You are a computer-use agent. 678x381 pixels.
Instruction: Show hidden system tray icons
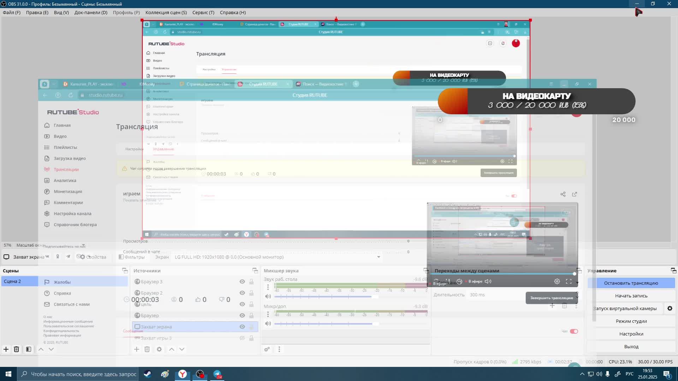point(582,374)
